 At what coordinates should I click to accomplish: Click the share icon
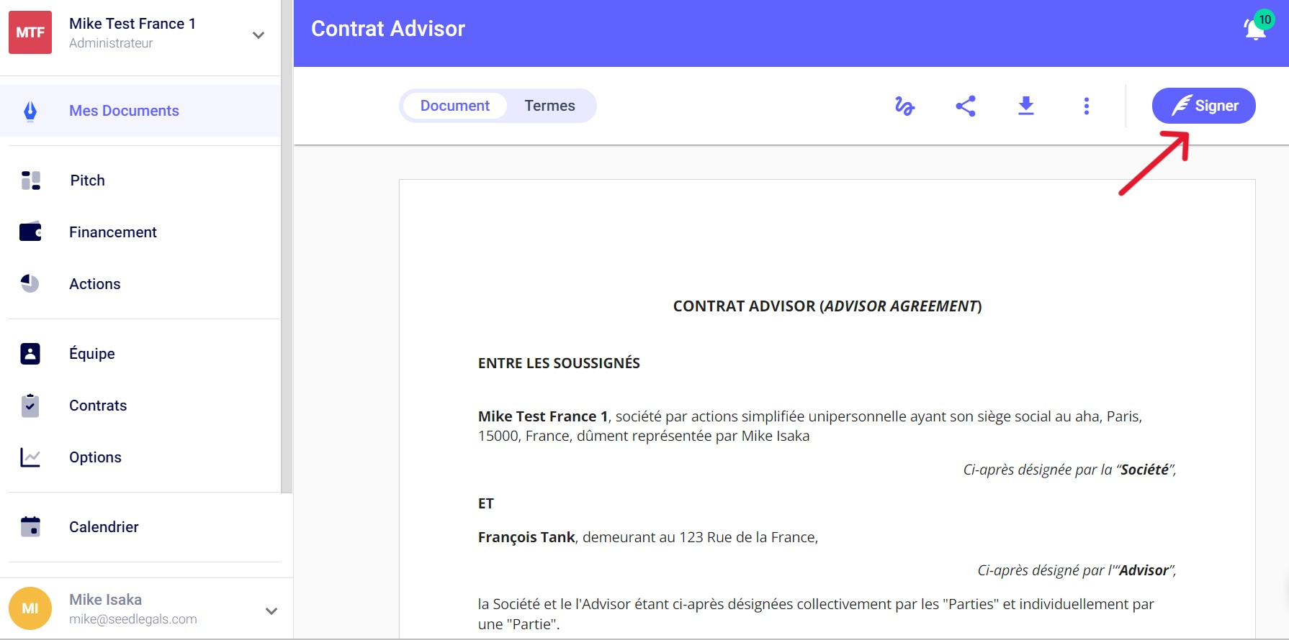(x=966, y=106)
